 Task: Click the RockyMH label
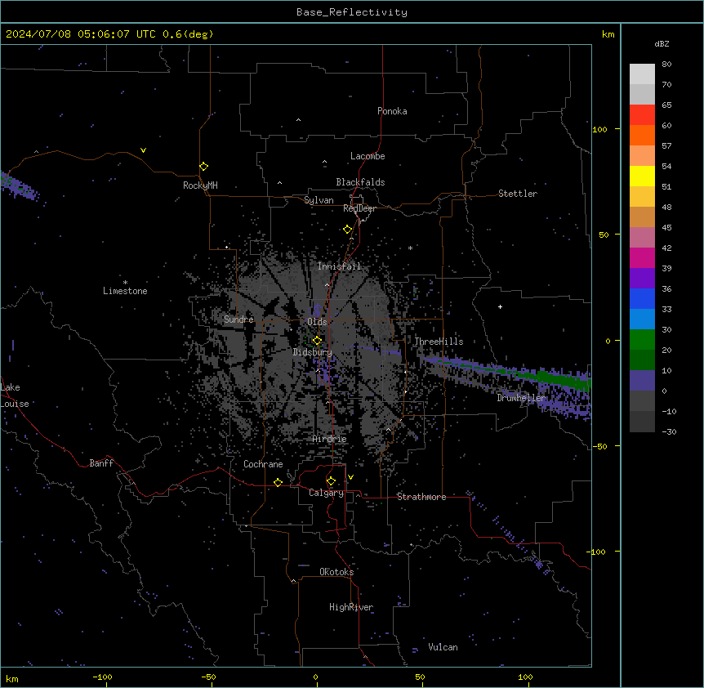point(200,185)
